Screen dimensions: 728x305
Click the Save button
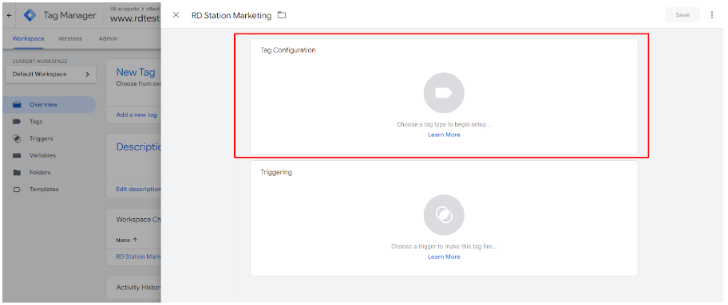pos(682,15)
